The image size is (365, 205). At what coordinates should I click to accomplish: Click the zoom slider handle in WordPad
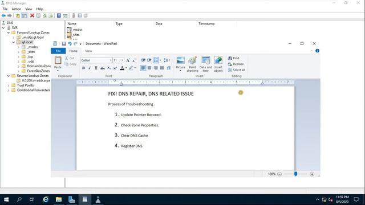[295, 174]
